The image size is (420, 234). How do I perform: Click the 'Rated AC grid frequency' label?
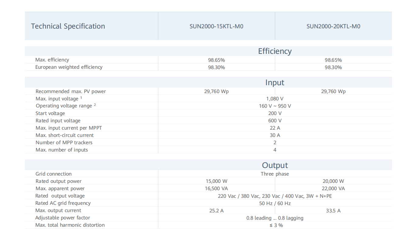click(x=63, y=203)
